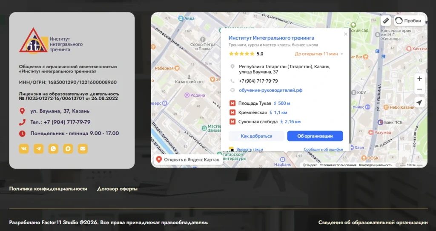Image resolution: width=436 pixels, height=231 pixels.
Task: Click the Суконная слобода metro icon
Action: tap(232, 121)
